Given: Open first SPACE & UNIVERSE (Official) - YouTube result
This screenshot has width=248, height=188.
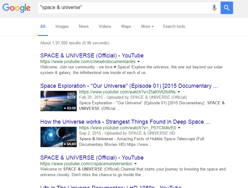Looking at the screenshot, I should click(x=92, y=56).
